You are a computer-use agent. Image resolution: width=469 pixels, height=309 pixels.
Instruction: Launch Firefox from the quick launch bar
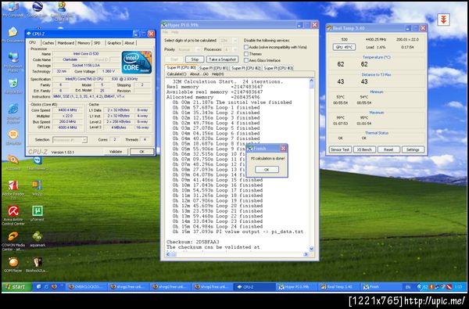(x=54, y=286)
